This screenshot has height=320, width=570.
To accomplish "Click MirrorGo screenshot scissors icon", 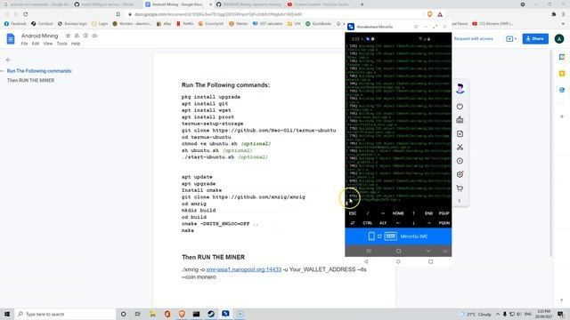I will (460, 148).
